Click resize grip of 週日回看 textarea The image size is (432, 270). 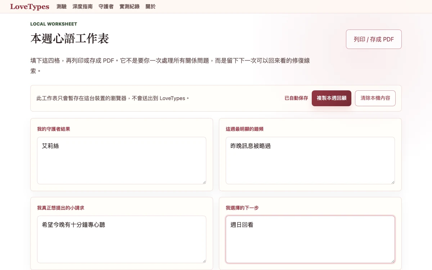point(393,261)
